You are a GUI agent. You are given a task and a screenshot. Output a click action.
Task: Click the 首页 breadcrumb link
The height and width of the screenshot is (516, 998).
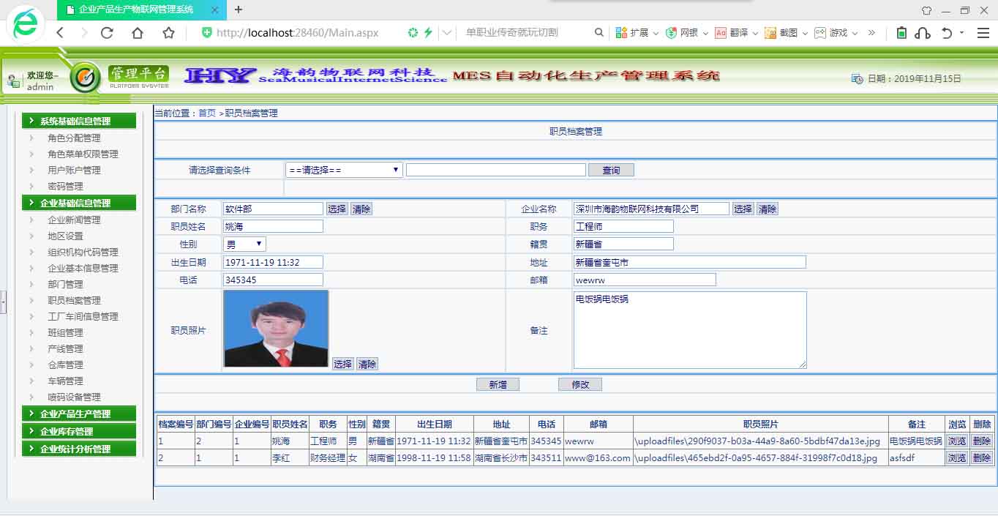(x=207, y=113)
